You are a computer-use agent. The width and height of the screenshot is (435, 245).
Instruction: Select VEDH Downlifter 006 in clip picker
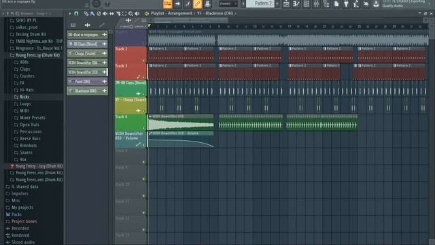pos(87,63)
